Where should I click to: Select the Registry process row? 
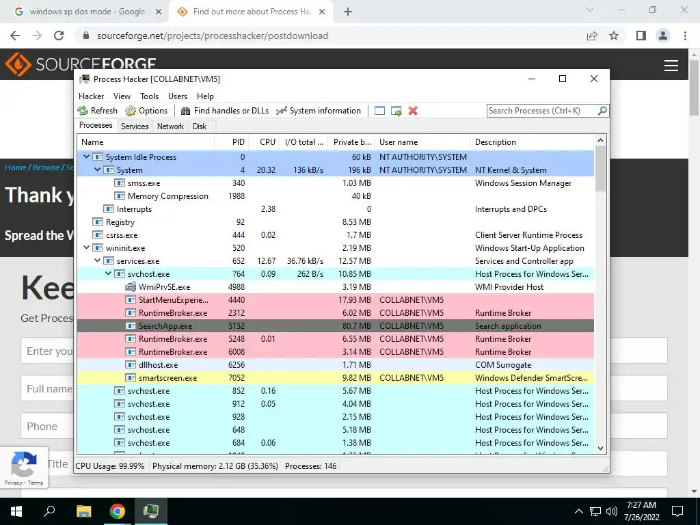[x=336, y=222]
